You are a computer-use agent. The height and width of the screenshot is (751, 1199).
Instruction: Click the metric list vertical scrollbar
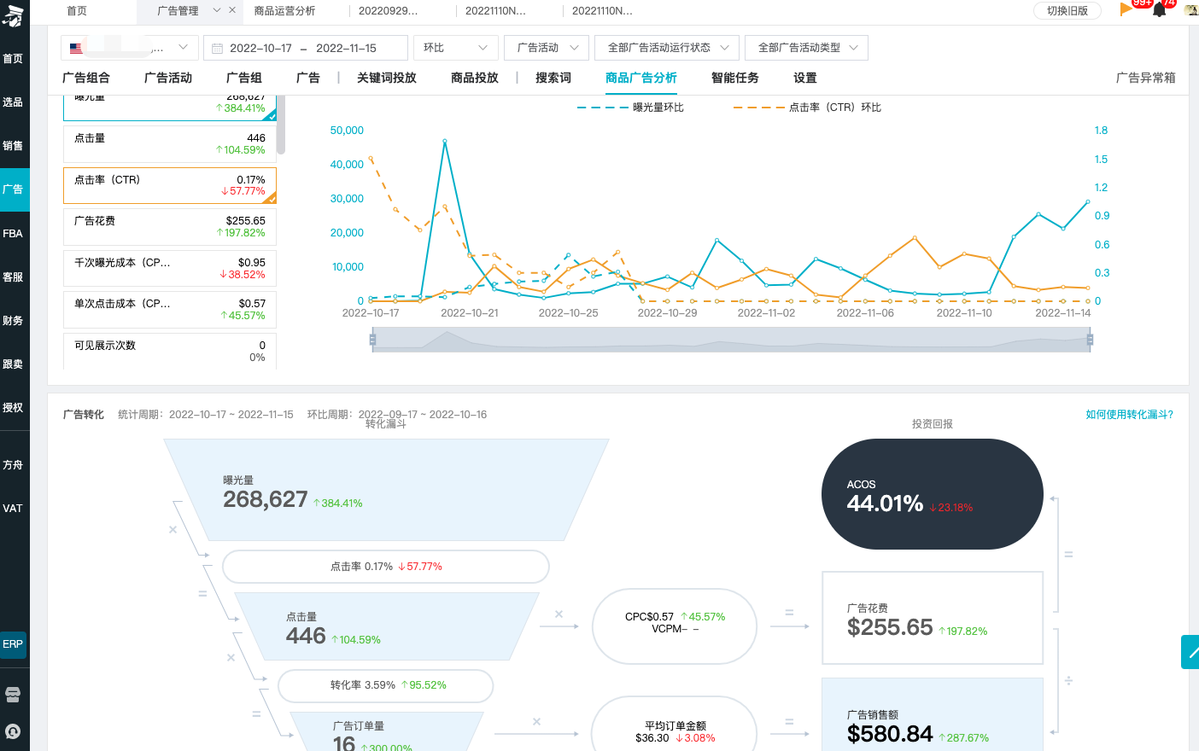tap(281, 125)
